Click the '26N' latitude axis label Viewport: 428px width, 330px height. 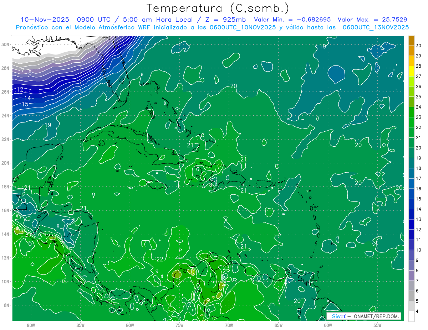coord(5,92)
